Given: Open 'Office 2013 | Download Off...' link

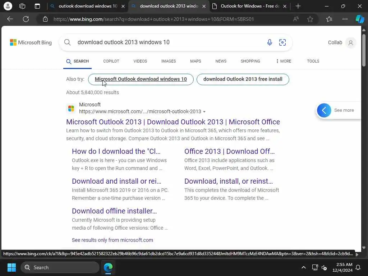Looking at the screenshot, I should [229, 151].
